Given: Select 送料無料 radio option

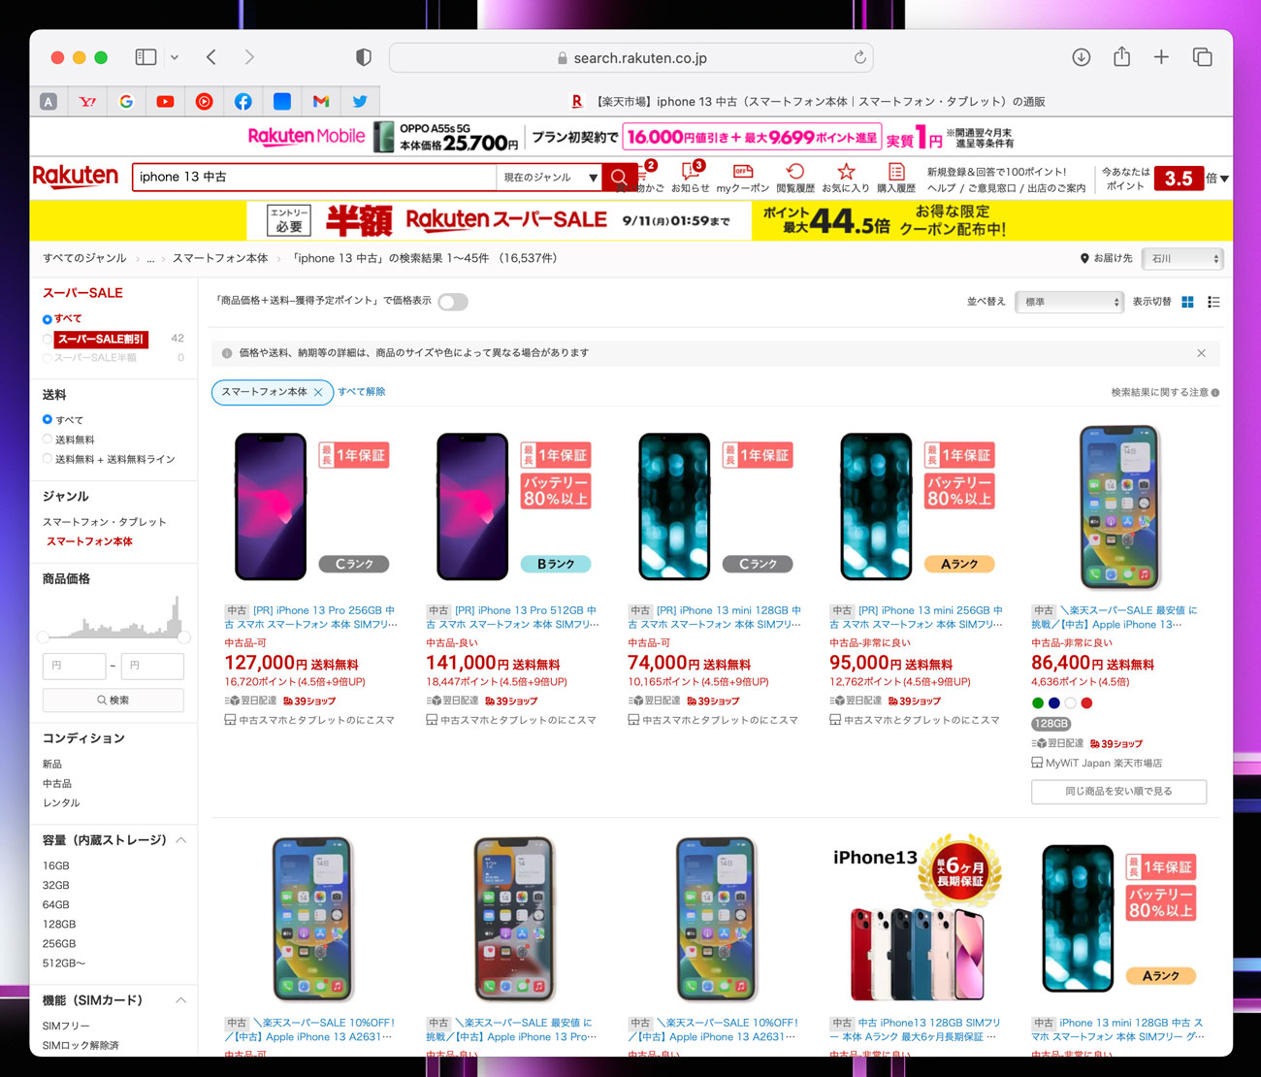Looking at the screenshot, I should point(48,440).
